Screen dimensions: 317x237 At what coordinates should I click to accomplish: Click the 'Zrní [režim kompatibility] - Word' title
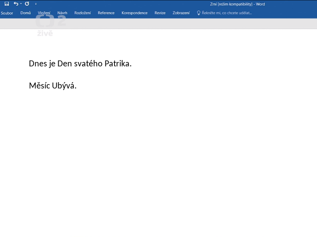pyautogui.click(x=237, y=4)
